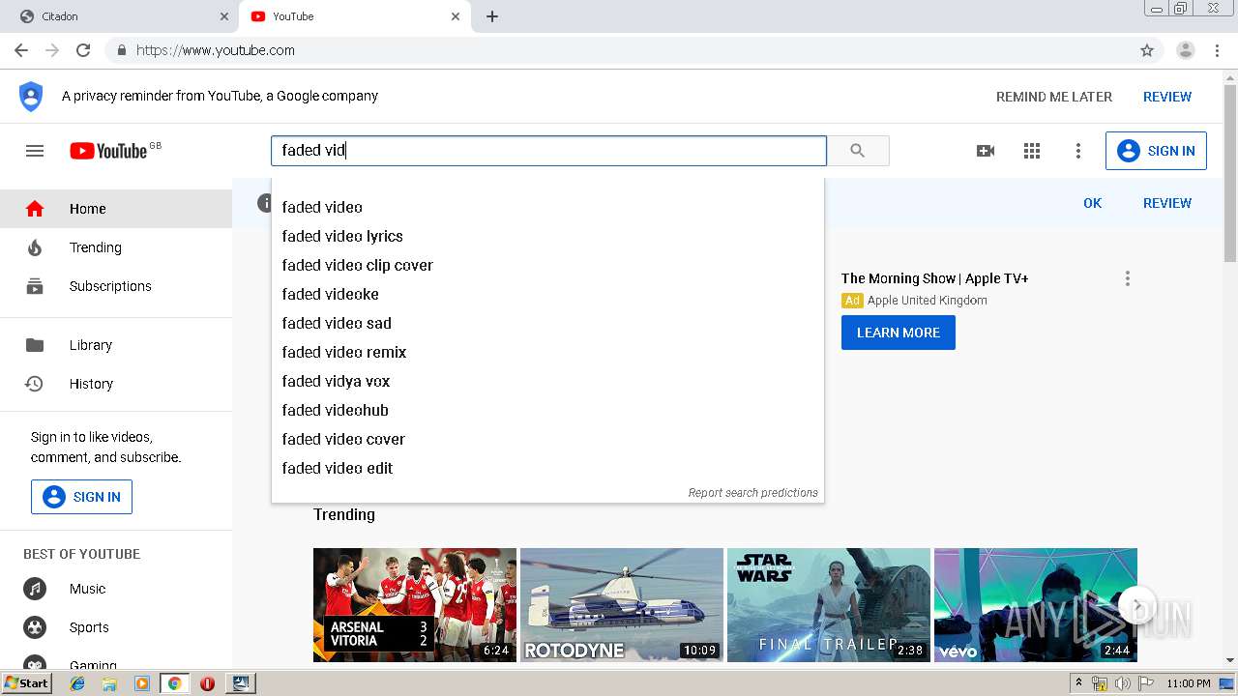Open the create video camera icon
The width and height of the screenshot is (1238, 696).
[x=986, y=151]
